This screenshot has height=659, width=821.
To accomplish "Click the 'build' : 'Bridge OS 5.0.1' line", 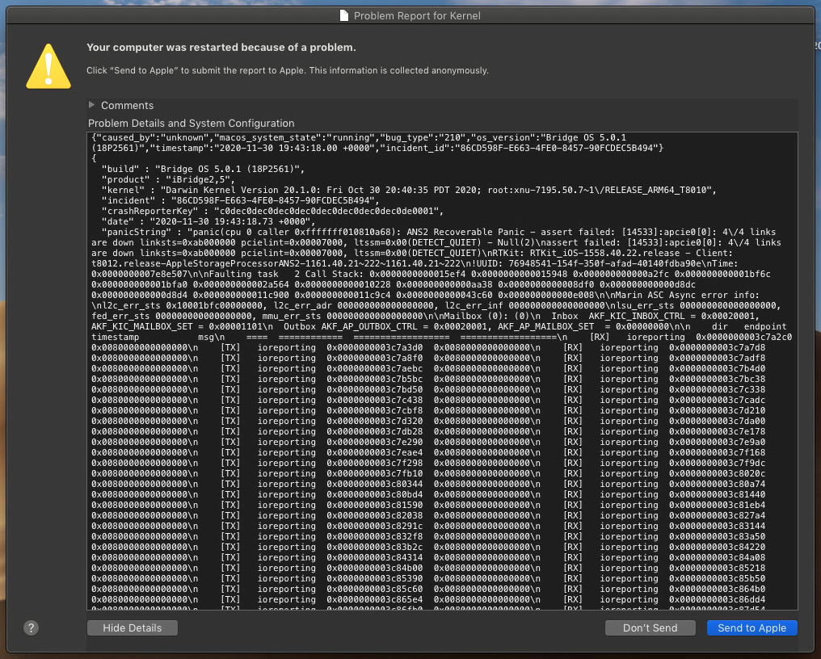I will [x=203, y=169].
